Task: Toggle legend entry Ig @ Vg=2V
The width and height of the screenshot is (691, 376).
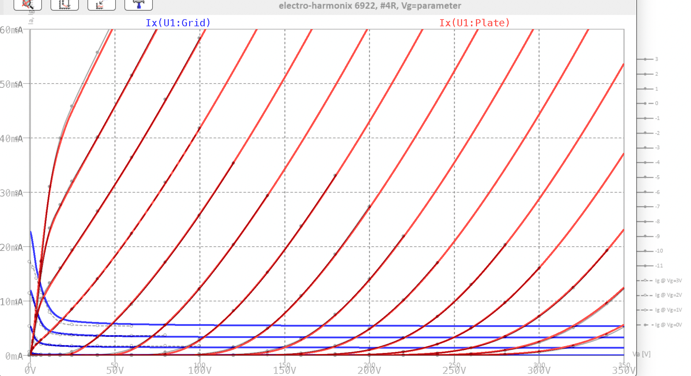Action: pyautogui.click(x=659, y=295)
